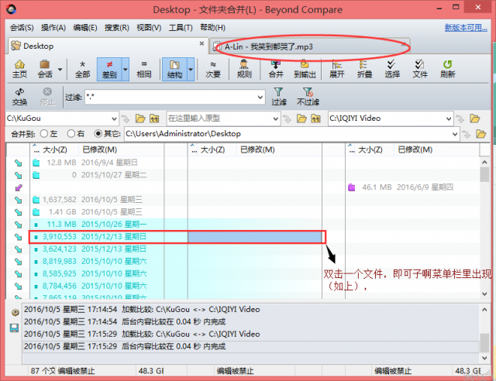Toggle the 差别 differences filter icon
The width and height of the screenshot is (496, 381).
coord(109,69)
